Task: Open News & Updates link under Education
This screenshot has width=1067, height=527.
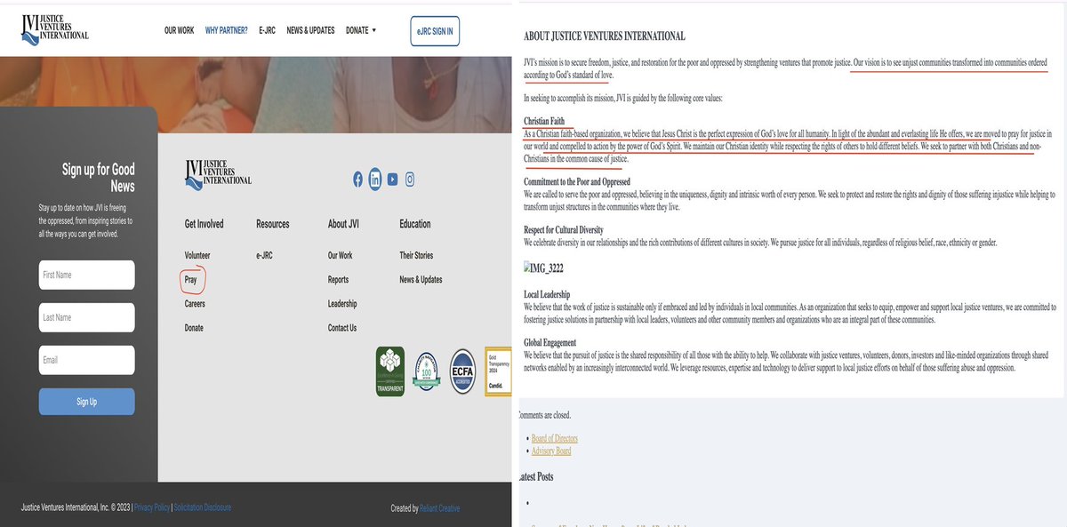Action: pyautogui.click(x=421, y=279)
